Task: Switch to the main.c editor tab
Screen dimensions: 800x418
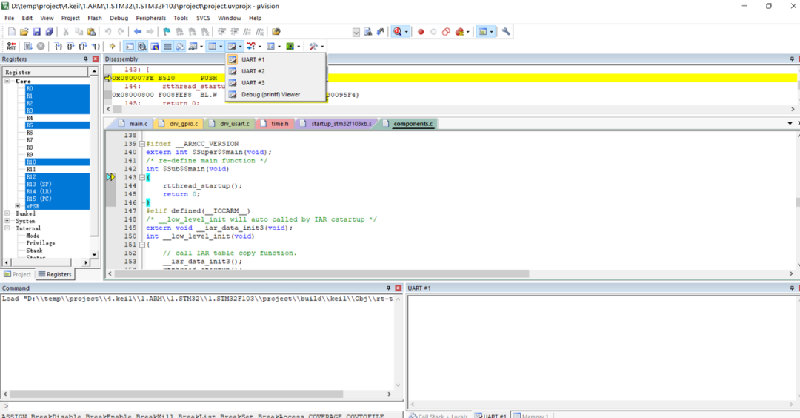Action: tap(137, 124)
